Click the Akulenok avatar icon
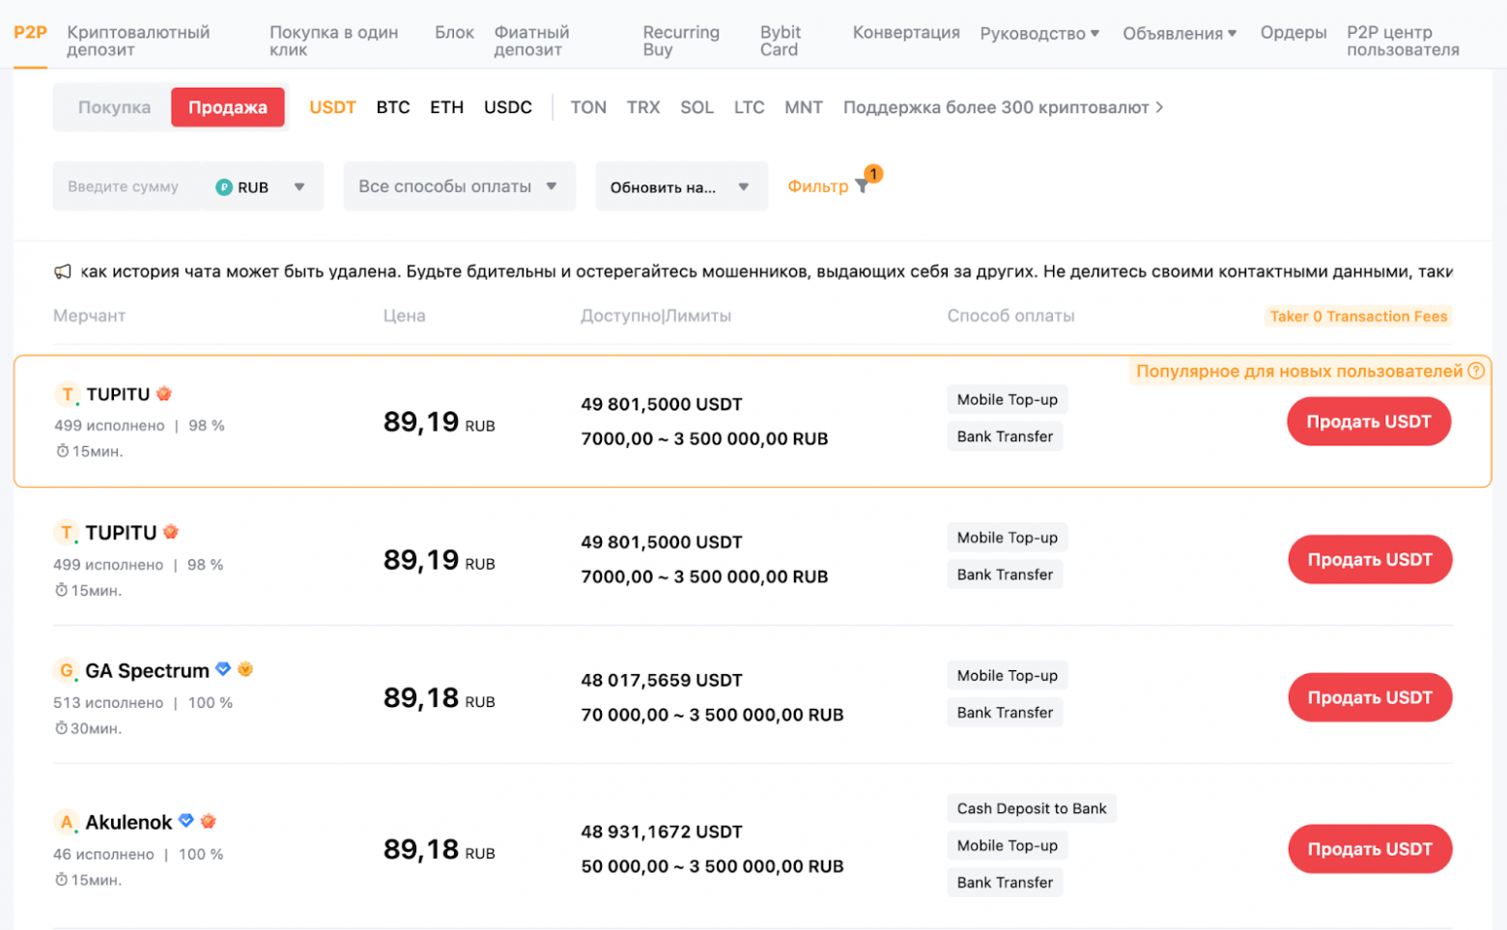The height and width of the screenshot is (930, 1507). pos(66,822)
